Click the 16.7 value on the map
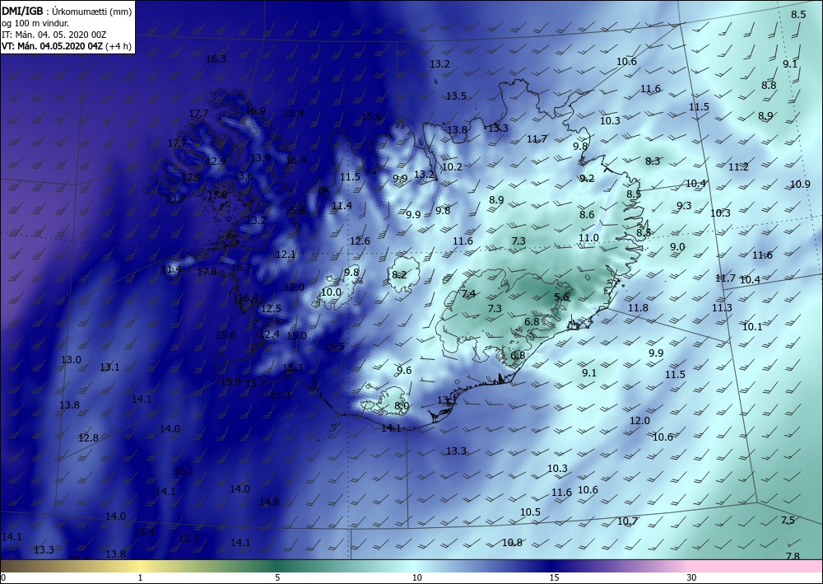The image size is (823, 584). pos(241,268)
